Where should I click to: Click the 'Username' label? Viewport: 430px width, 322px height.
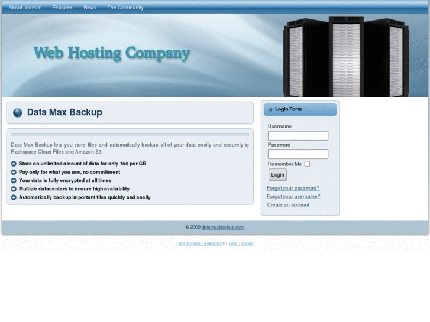280,126
